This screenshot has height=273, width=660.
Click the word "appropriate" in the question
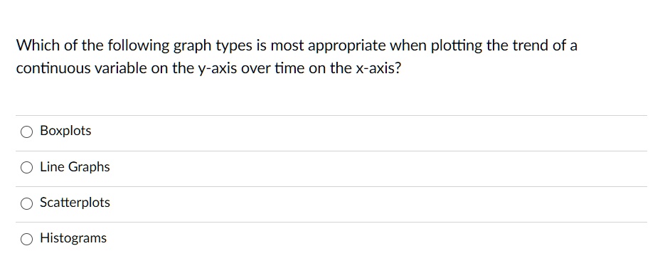(346, 46)
